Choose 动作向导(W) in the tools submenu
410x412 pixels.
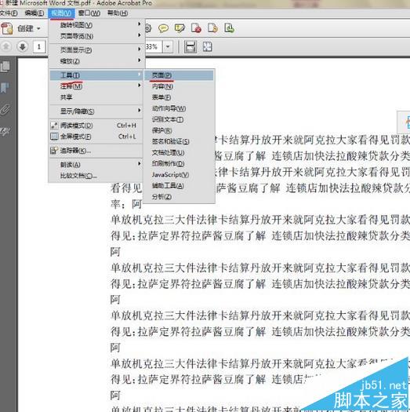point(179,108)
